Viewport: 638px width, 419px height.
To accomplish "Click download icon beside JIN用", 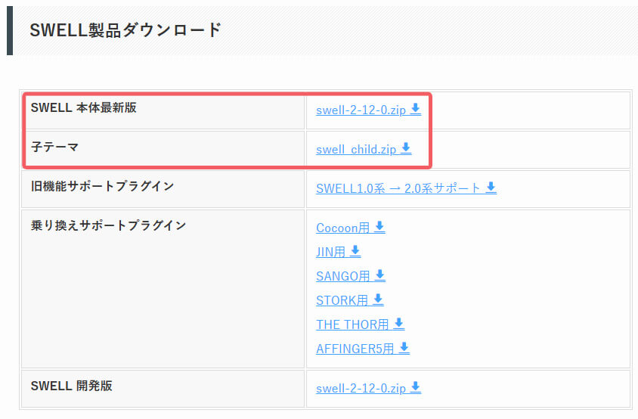I will [355, 251].
